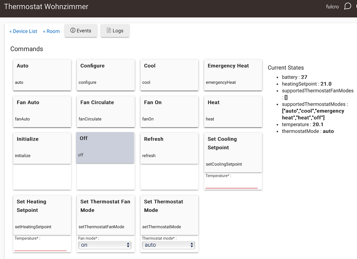Go back to Device List
Screen dimensions: 357x259
(x=23, y=31)
